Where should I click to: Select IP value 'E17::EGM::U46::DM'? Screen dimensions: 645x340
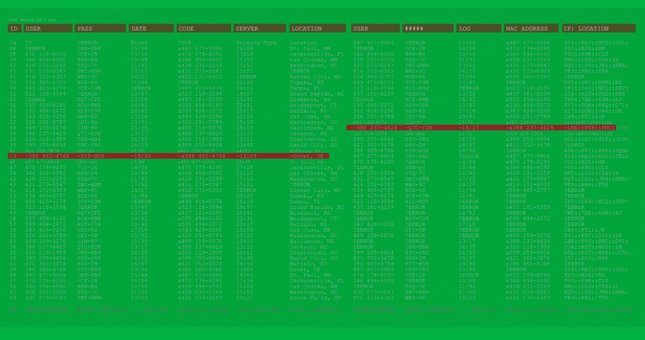593,111
